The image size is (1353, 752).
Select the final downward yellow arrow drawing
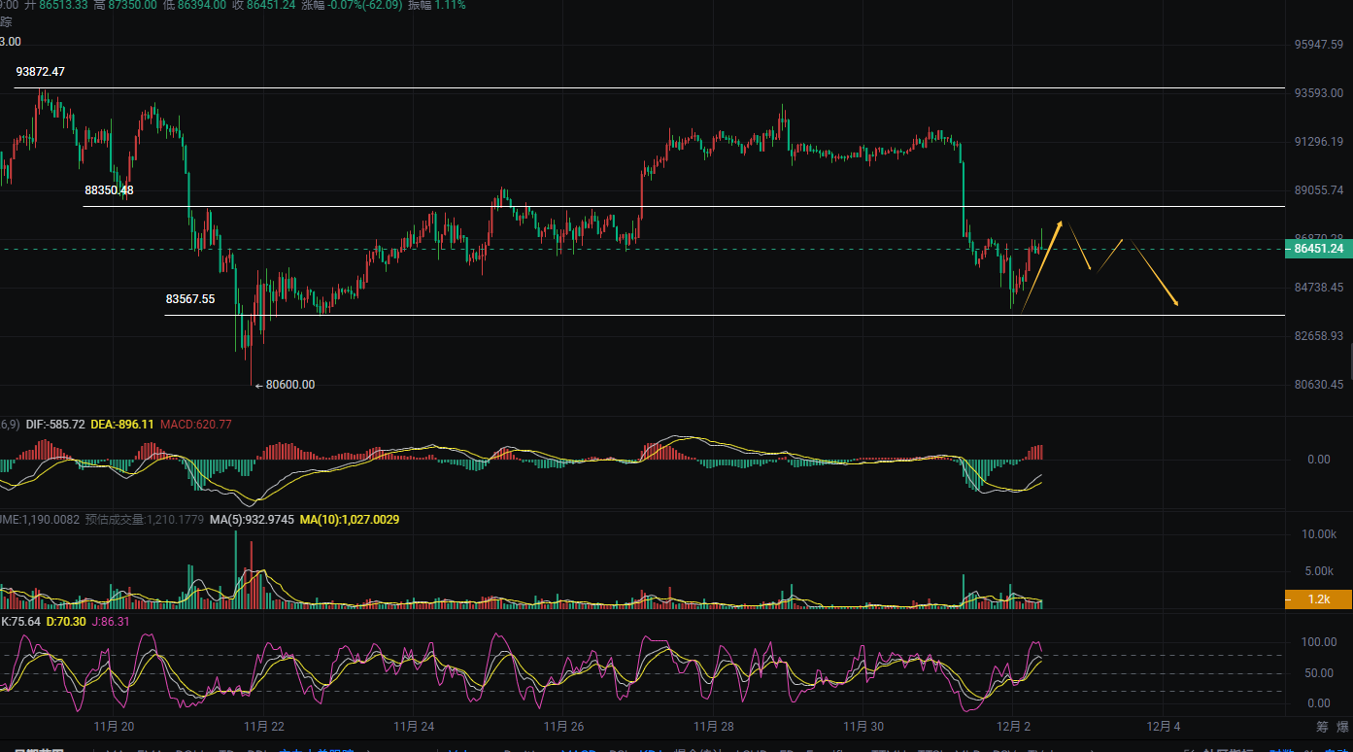point(1152,273)
